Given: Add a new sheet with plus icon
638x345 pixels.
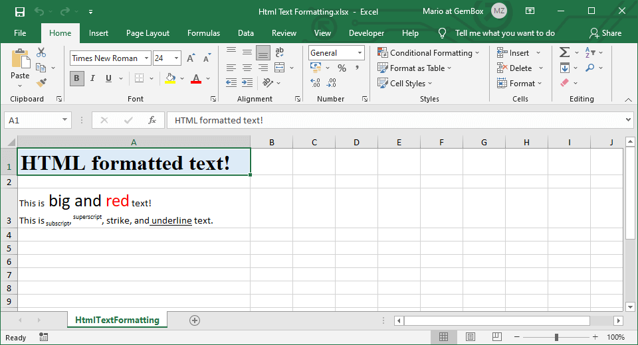Looking at the screenshot, I should 195,320.
